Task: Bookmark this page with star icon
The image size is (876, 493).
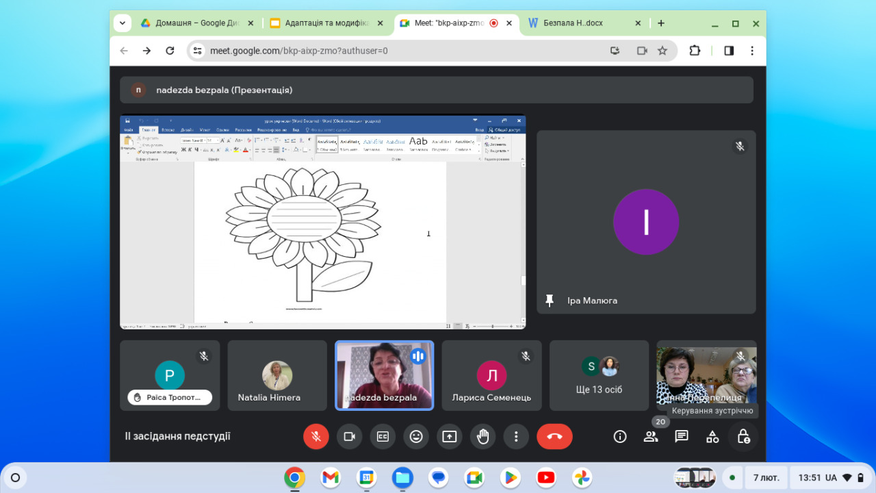Action: tap(662, 51)
